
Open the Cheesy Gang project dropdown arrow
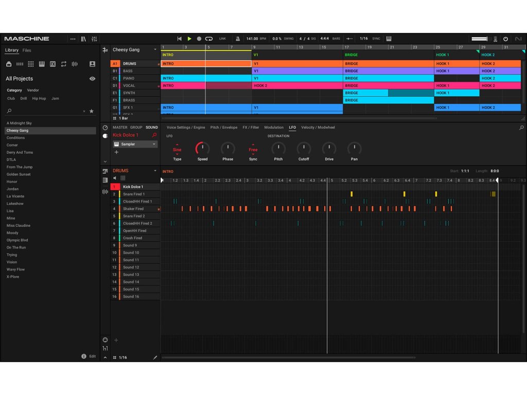155,50
